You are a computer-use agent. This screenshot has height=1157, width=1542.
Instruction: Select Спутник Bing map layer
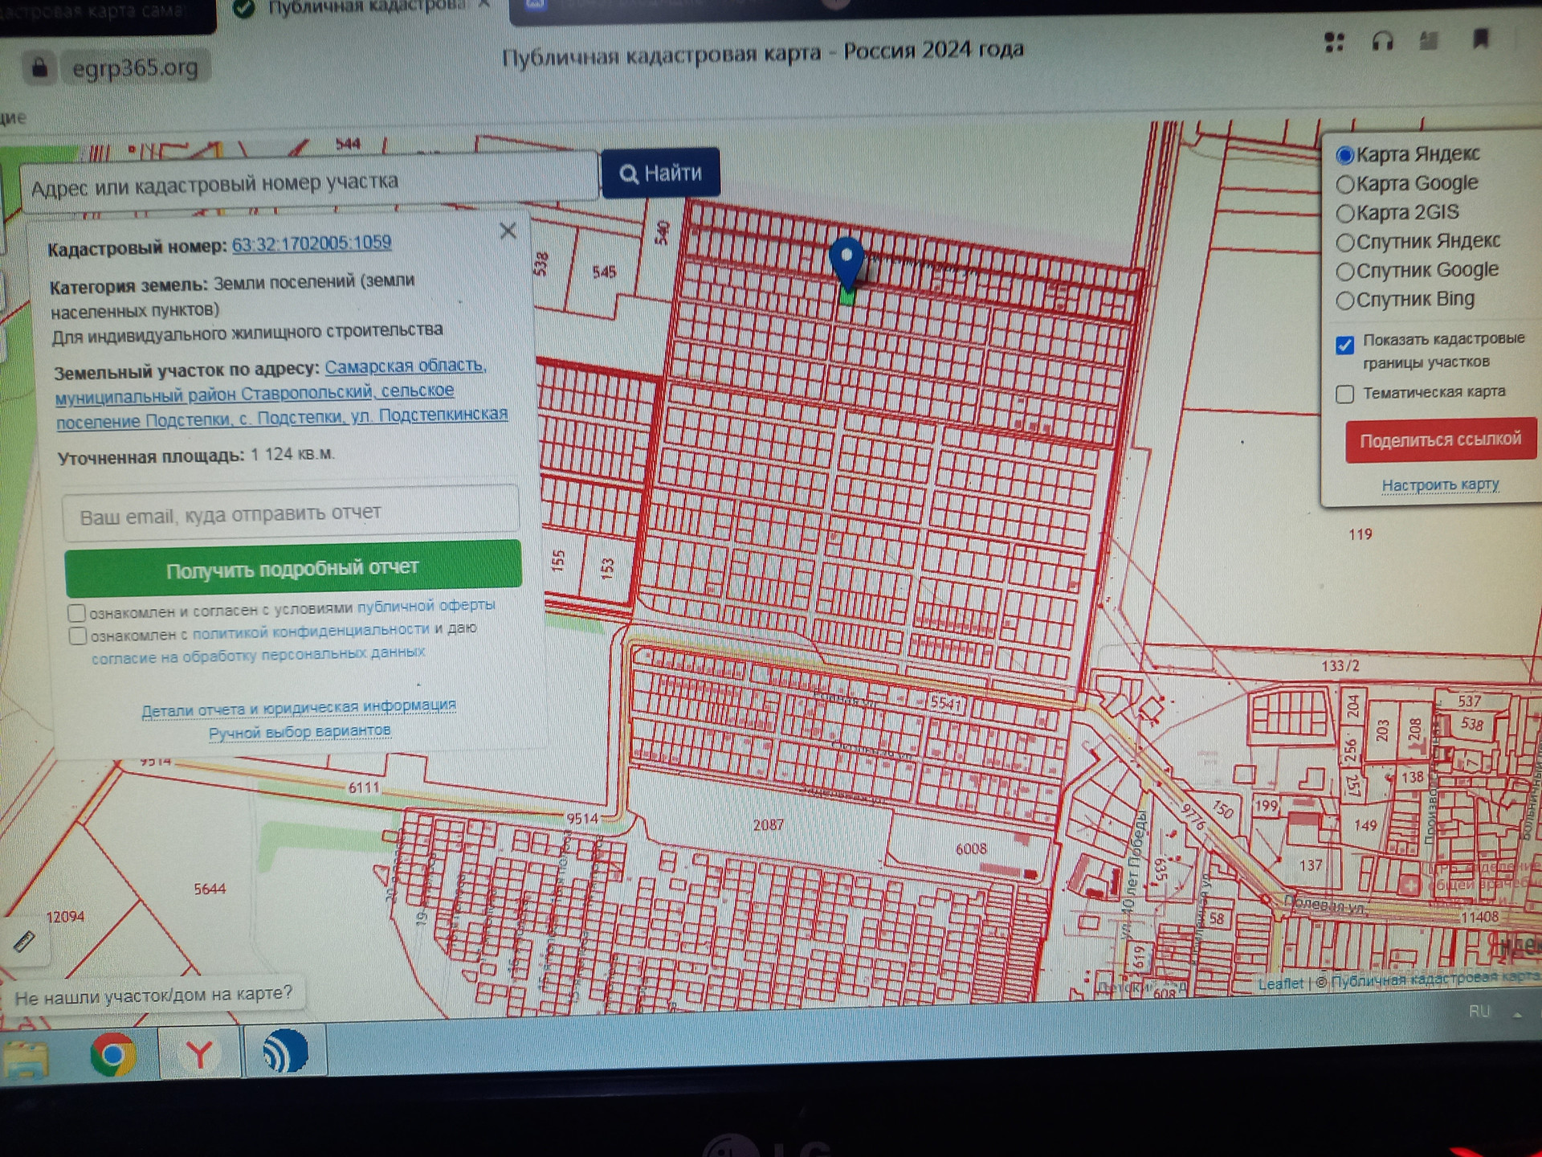coord(1345,300)
